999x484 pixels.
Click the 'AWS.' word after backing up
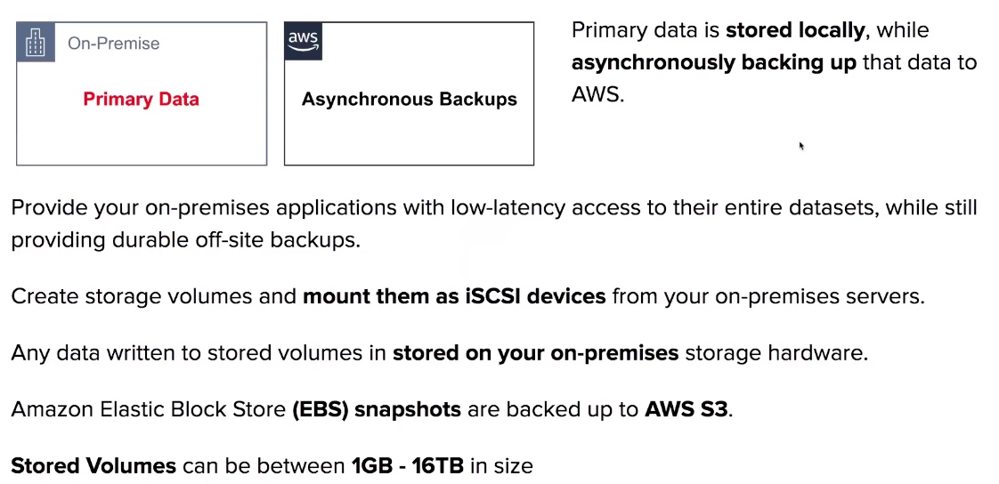tap(597, 94)
